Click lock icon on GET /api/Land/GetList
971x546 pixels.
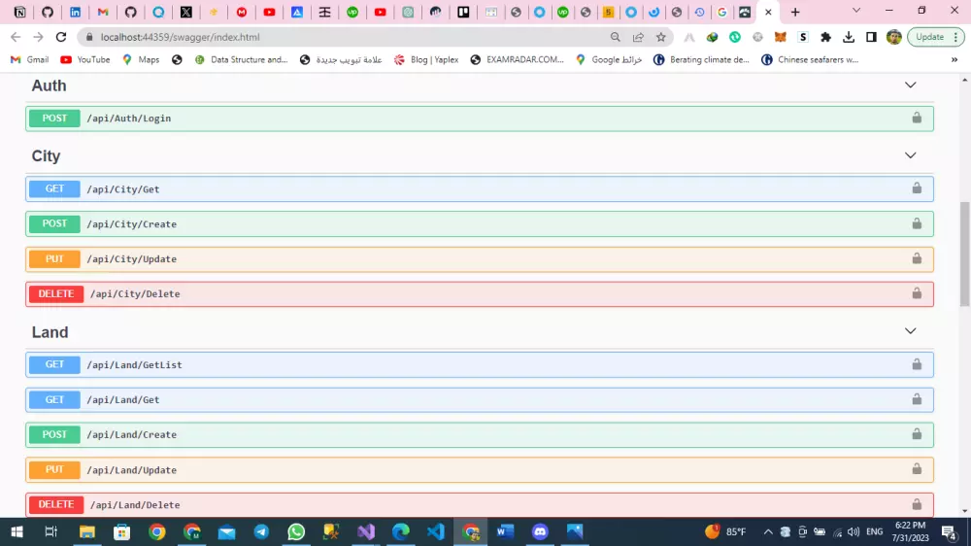(x=917, y=364)
